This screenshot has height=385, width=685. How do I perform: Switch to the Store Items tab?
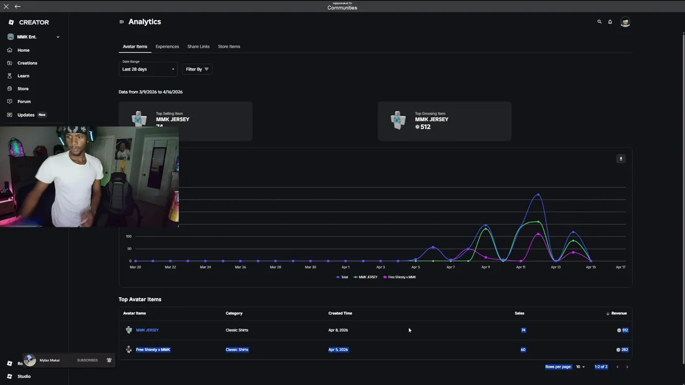(229, 47)
